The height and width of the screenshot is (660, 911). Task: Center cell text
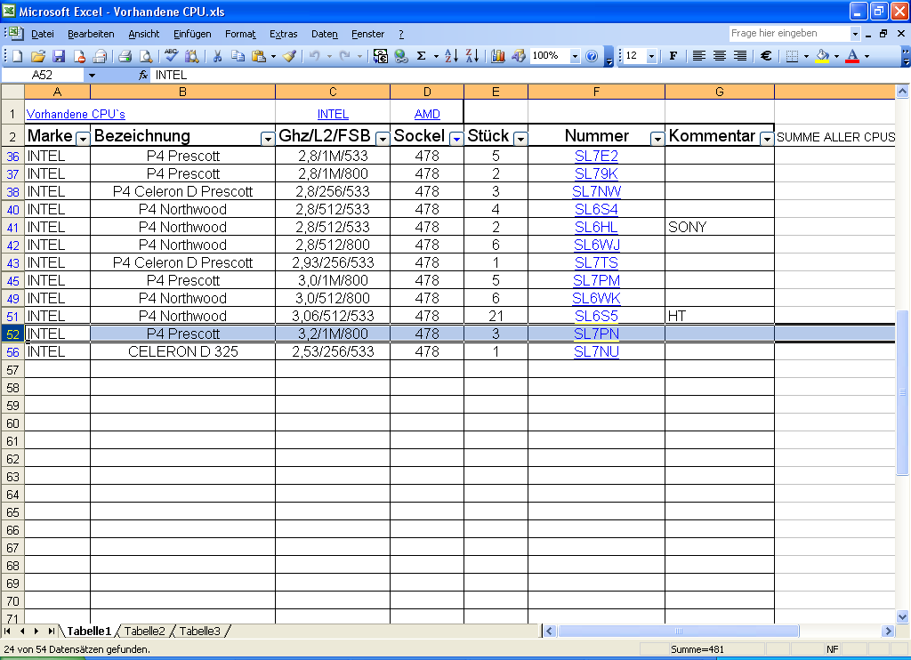(x=719, y=56)
